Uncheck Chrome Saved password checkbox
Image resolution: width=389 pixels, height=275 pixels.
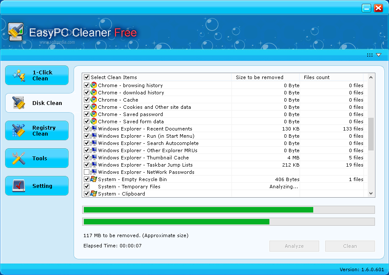point(86,114)
